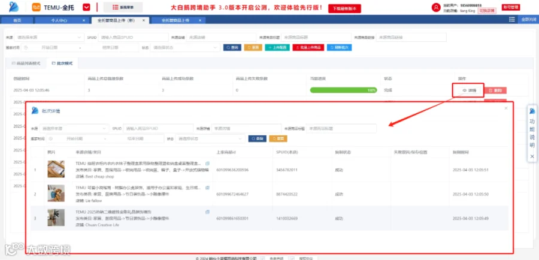Focus the main page 来源商品标题 input
This screenshot has height=260, width=539.
[315, 37]
